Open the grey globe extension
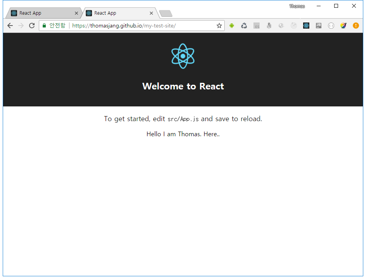Image resolution: width=366 pixels, height=279 pixels. tap(281, 26)
